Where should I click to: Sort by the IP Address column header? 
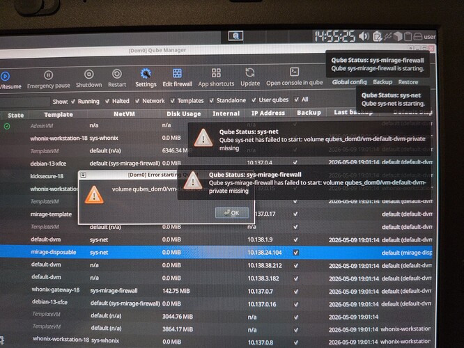point(268,113)
